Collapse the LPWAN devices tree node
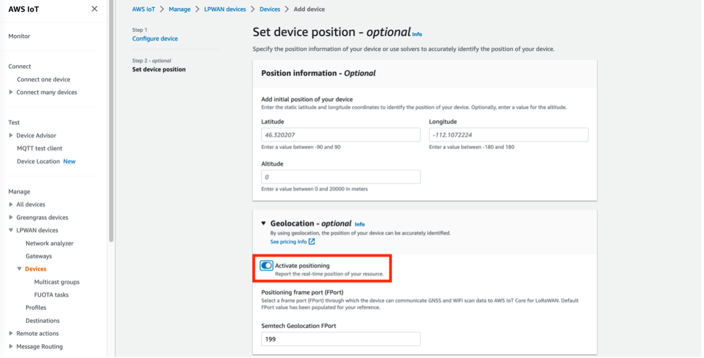 pos(11,231)
